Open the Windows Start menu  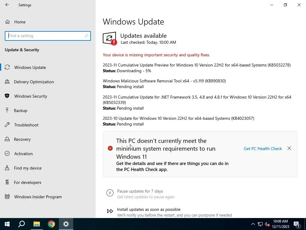coord(7,224)
